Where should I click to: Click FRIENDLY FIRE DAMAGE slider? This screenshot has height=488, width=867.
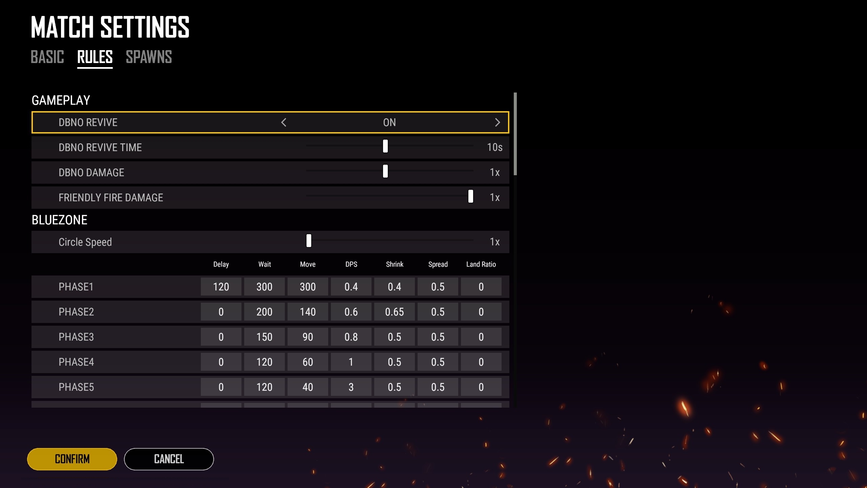pos(471,197)
